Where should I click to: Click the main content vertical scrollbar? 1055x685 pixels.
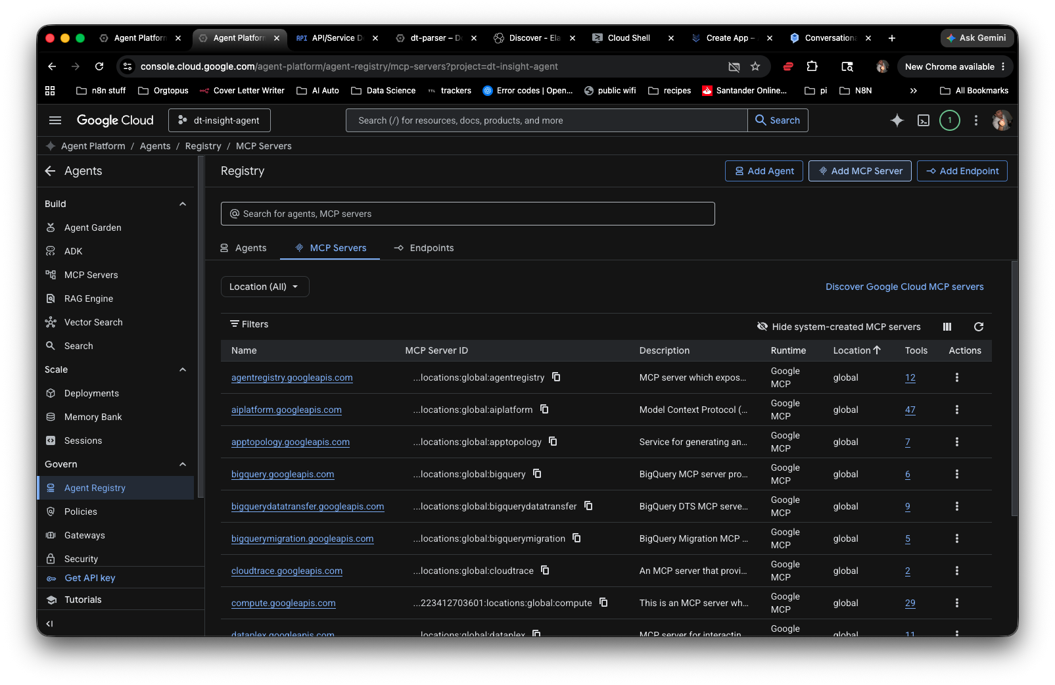[x=1014, y=388]
